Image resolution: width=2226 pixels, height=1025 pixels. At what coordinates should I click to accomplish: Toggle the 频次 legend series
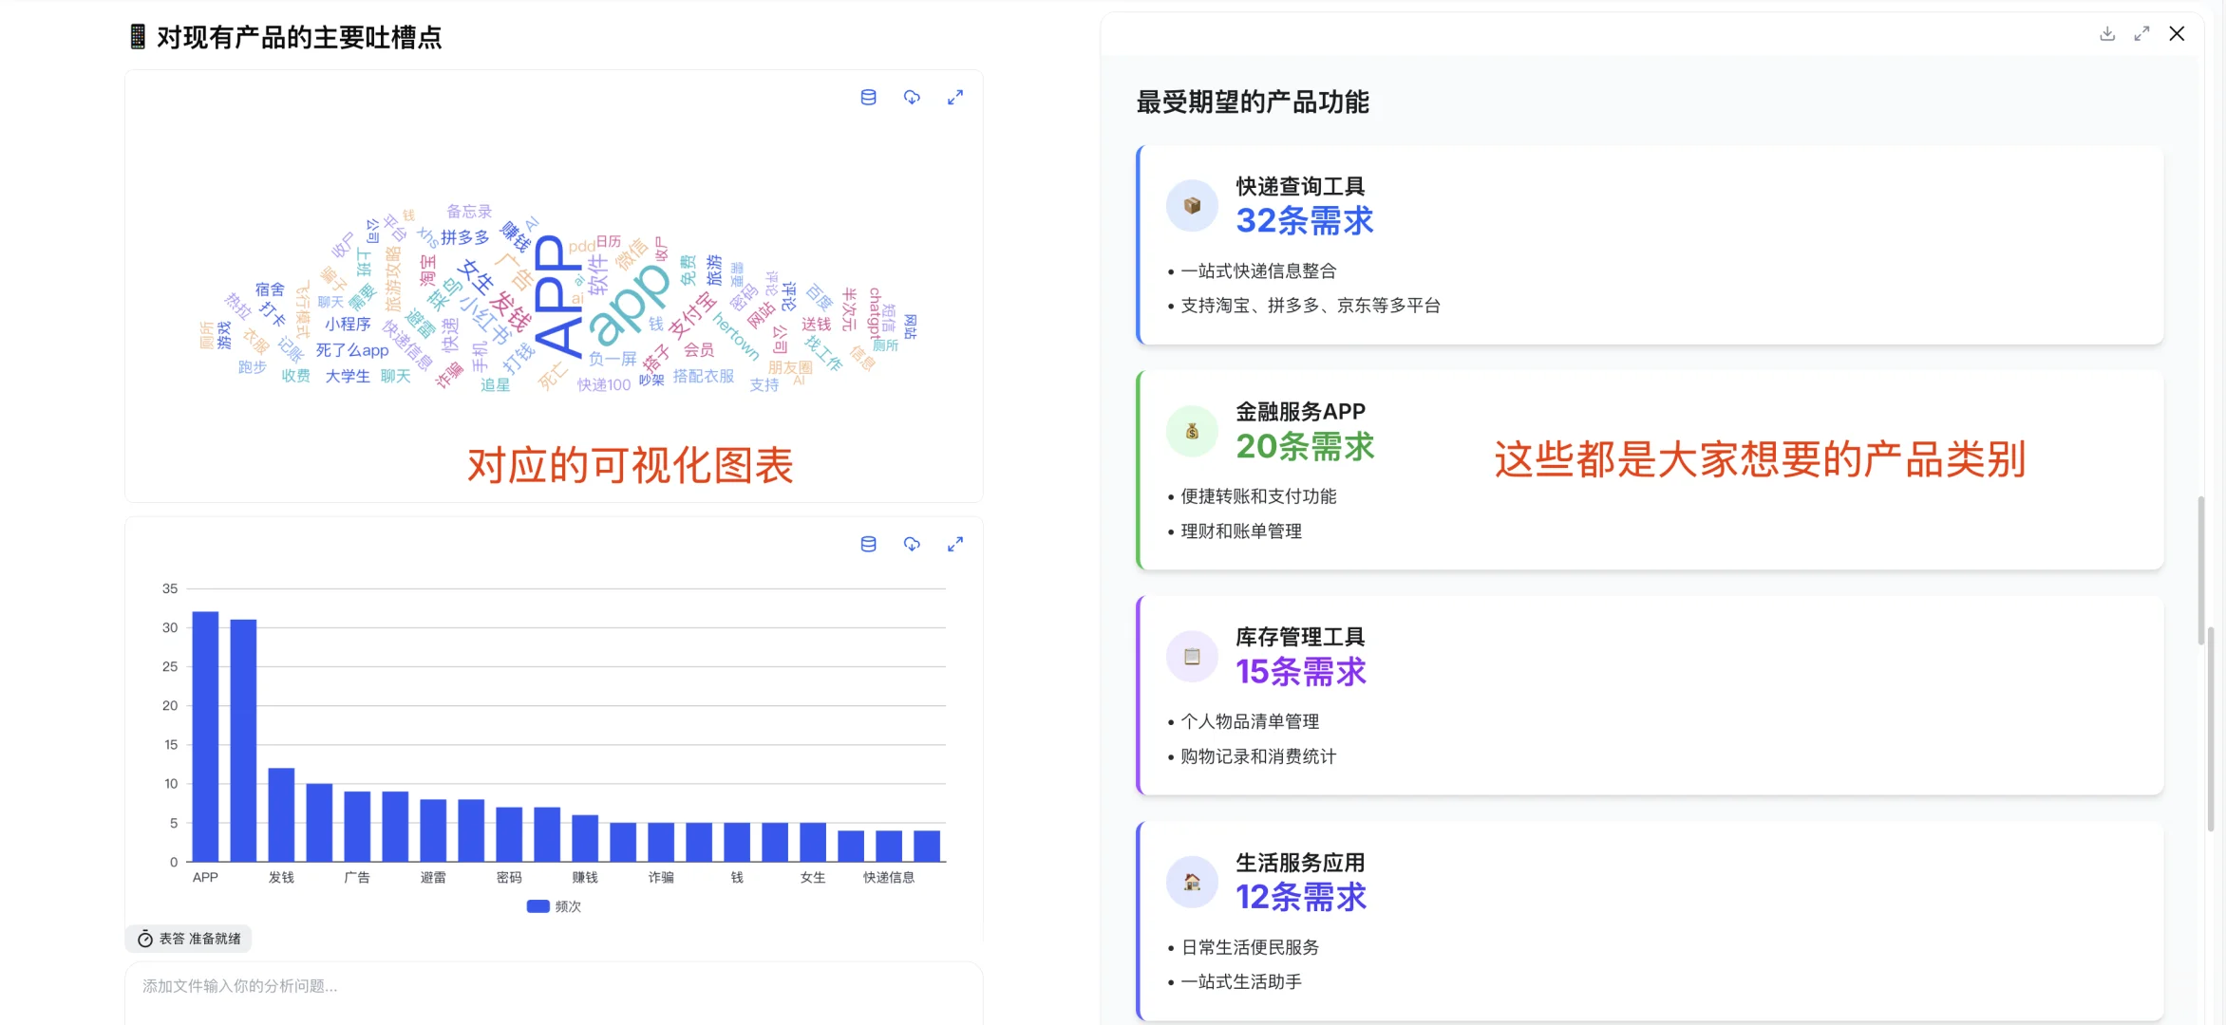(568, 906)
